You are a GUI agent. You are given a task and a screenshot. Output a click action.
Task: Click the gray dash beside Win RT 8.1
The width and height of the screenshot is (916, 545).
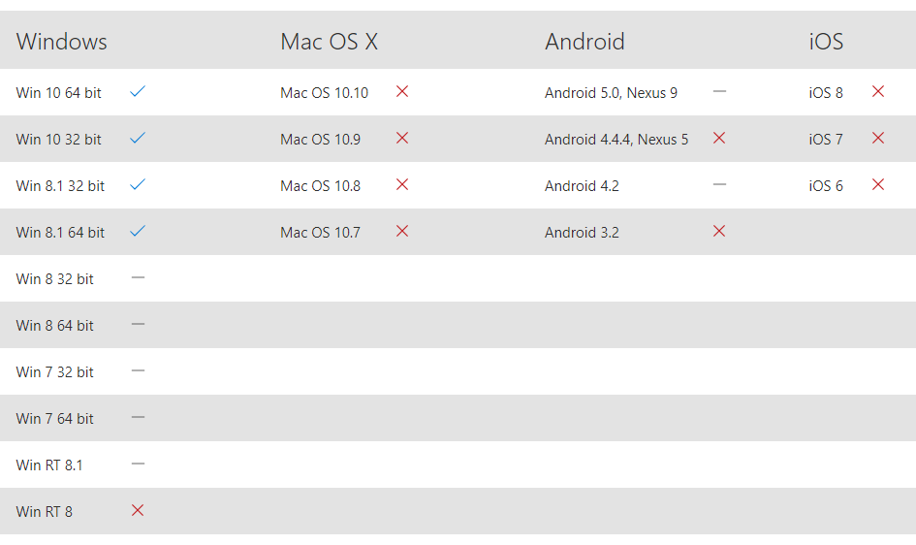(138, 465)
